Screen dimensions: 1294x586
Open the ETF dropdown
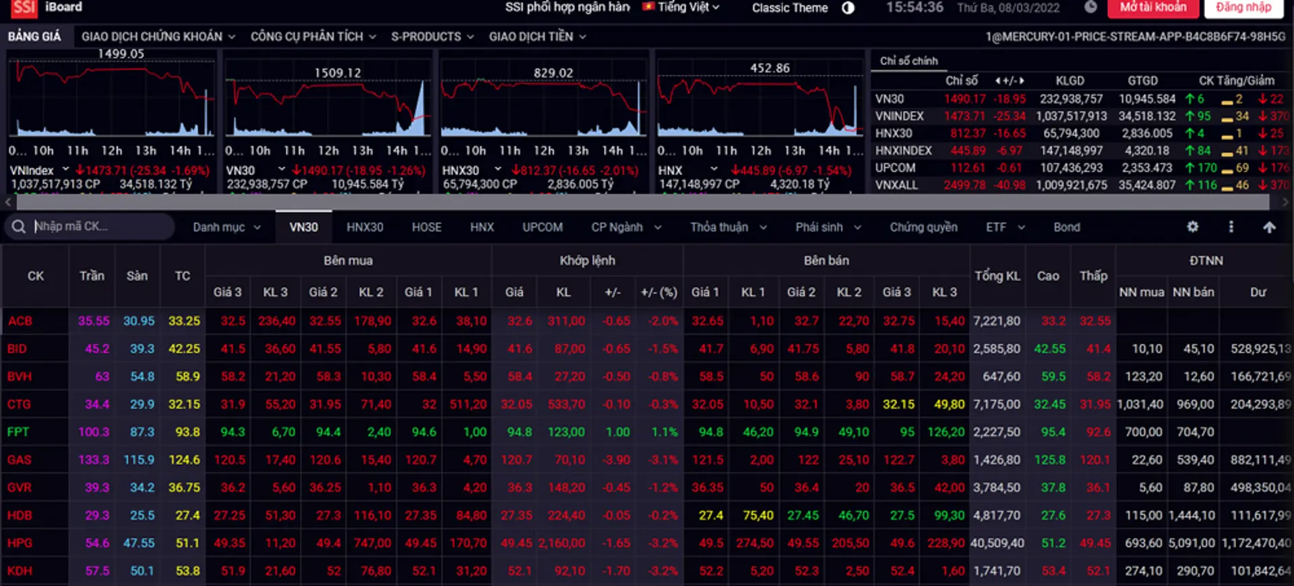[x=1005, y=227]
